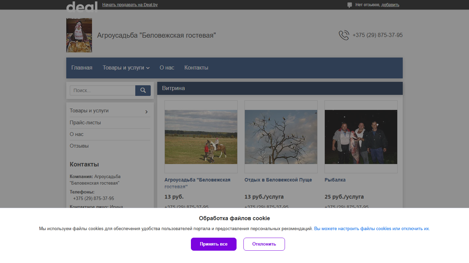Open the bare tree with storks photo
This screenshot has height=263, width=469.
[x=281, y=137]
